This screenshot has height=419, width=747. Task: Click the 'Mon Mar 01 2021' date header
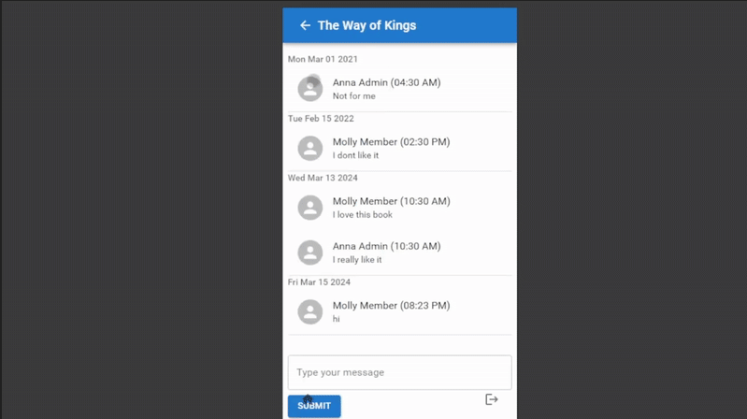pos(323,59)
